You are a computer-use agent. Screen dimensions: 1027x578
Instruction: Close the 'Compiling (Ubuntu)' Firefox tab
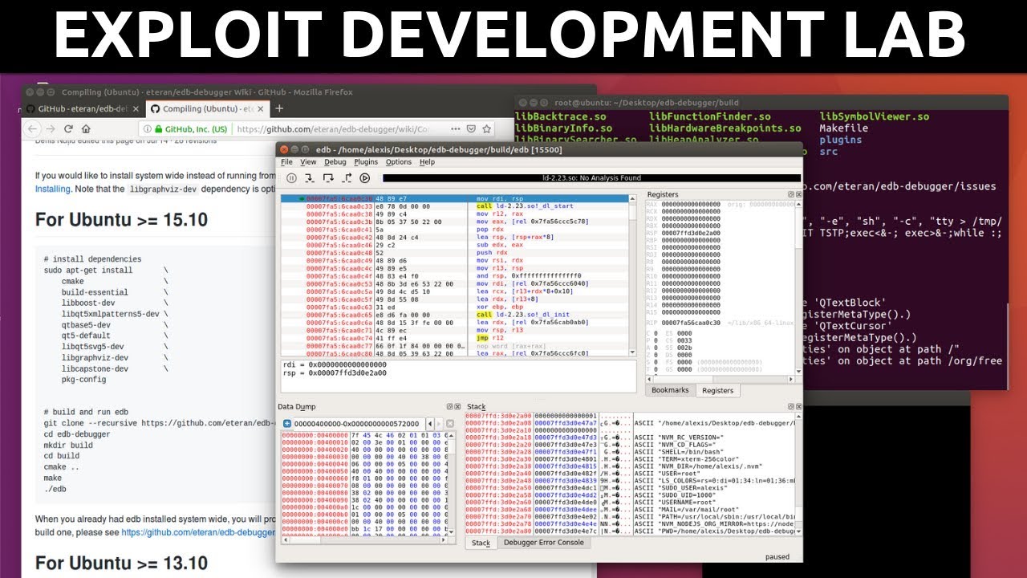pyautogui.click(x=261, y=108)
